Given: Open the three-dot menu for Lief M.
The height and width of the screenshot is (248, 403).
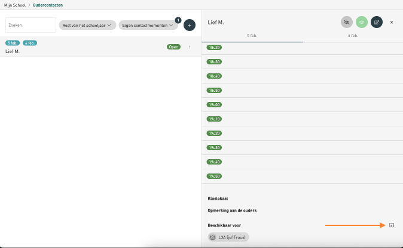Looking at the screenshot, I should tap(190, 46).
